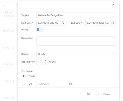Viewport: 123px width, 101px height.
Task: Click the End Date text field
Action: (x=98, y=23)
